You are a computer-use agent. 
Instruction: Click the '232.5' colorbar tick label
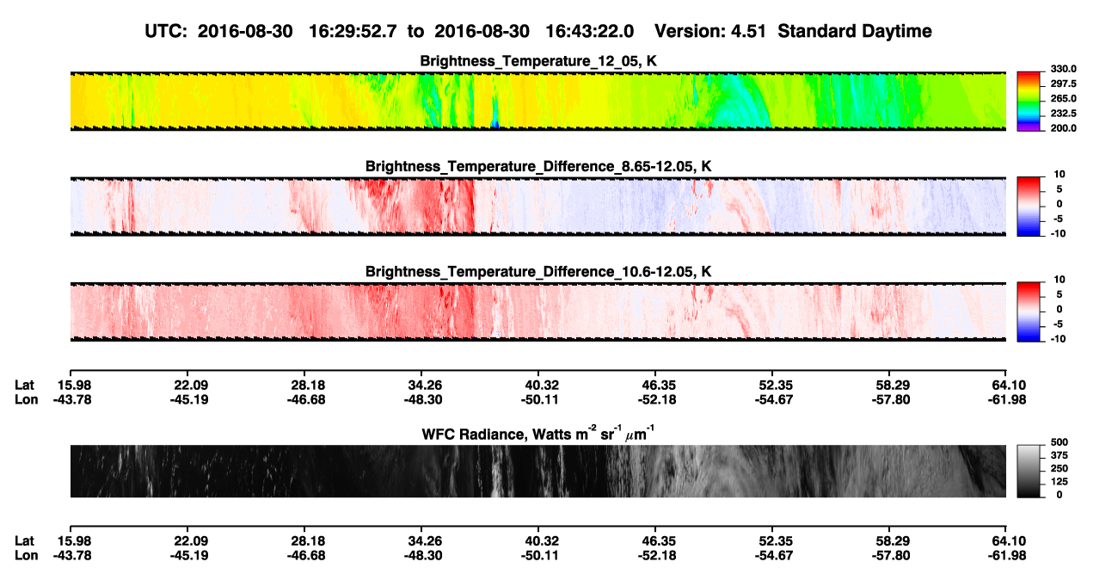1063,114
